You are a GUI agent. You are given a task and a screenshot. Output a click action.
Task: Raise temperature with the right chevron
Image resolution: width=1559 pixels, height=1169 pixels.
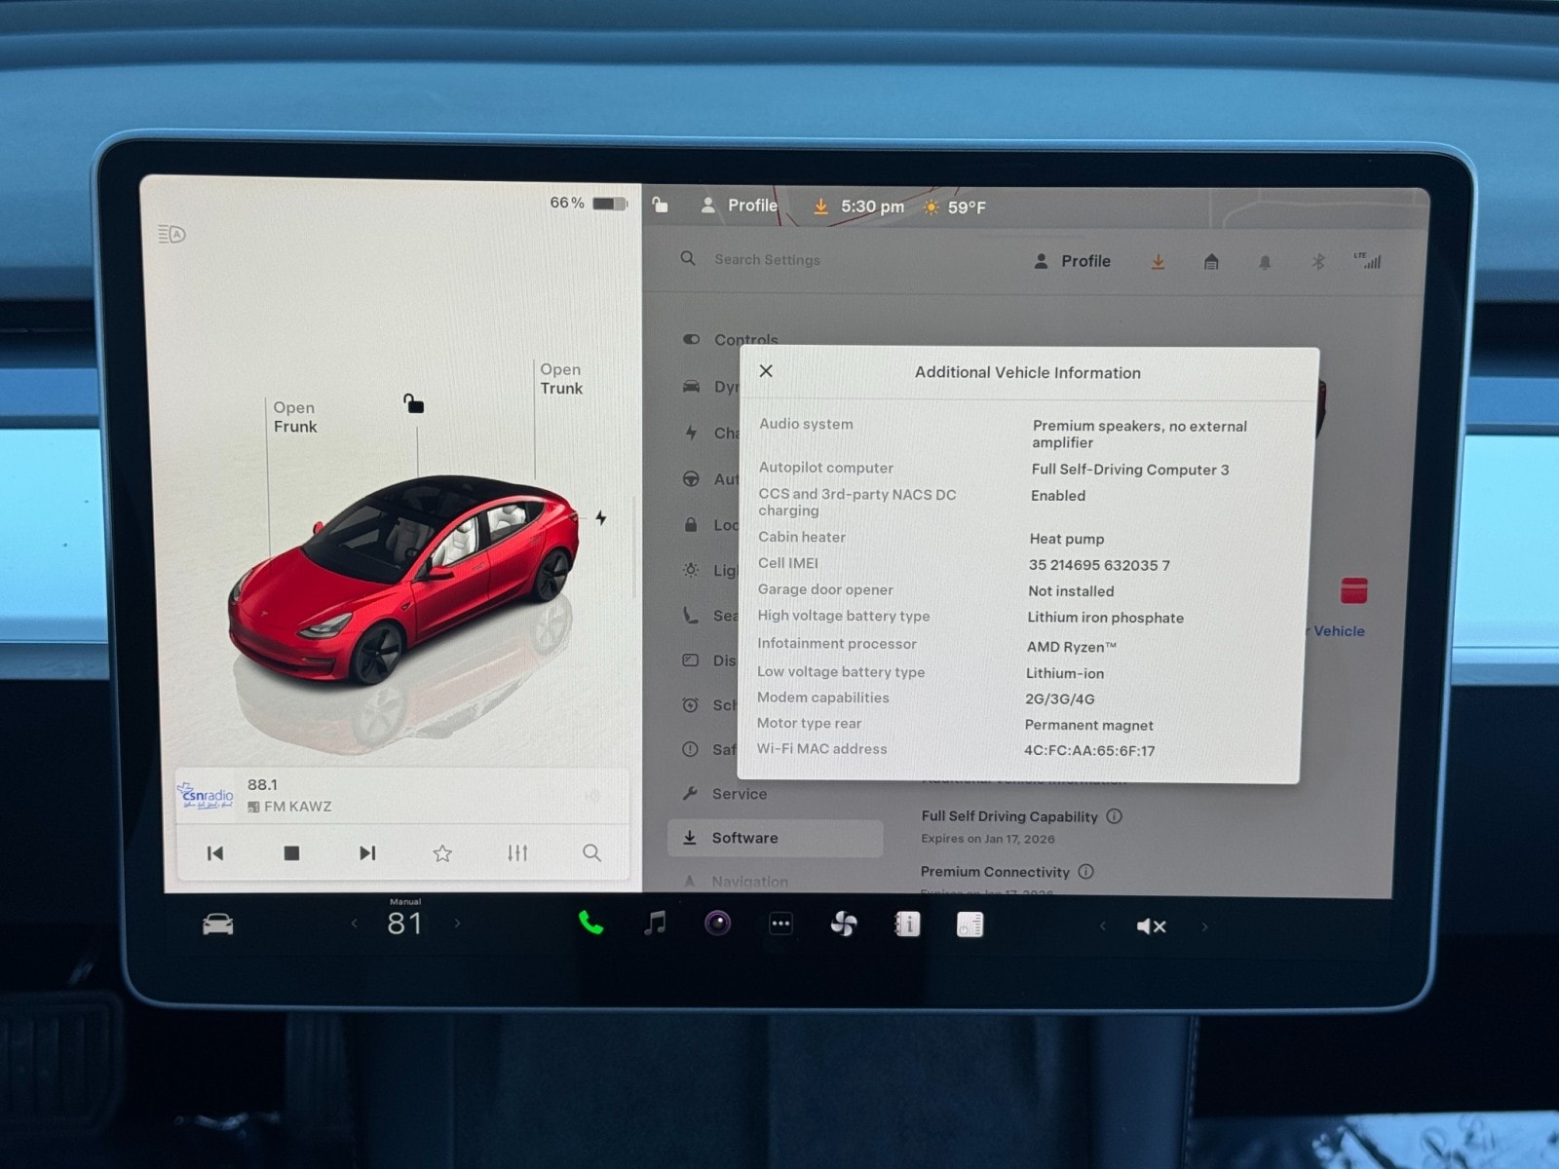coord(457,924)
